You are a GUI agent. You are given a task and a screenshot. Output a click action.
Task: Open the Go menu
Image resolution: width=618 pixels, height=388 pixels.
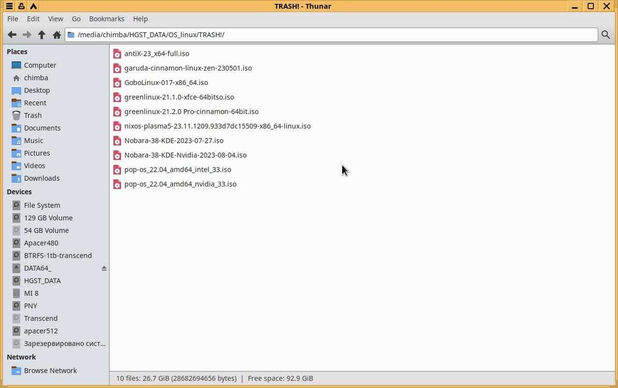point(76,19)
